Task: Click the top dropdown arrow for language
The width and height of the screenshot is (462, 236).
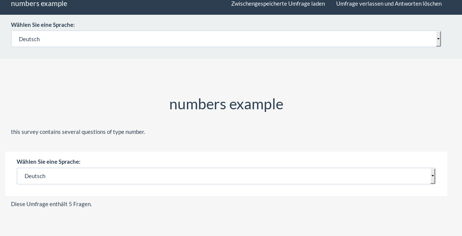Action: point(438,39)
